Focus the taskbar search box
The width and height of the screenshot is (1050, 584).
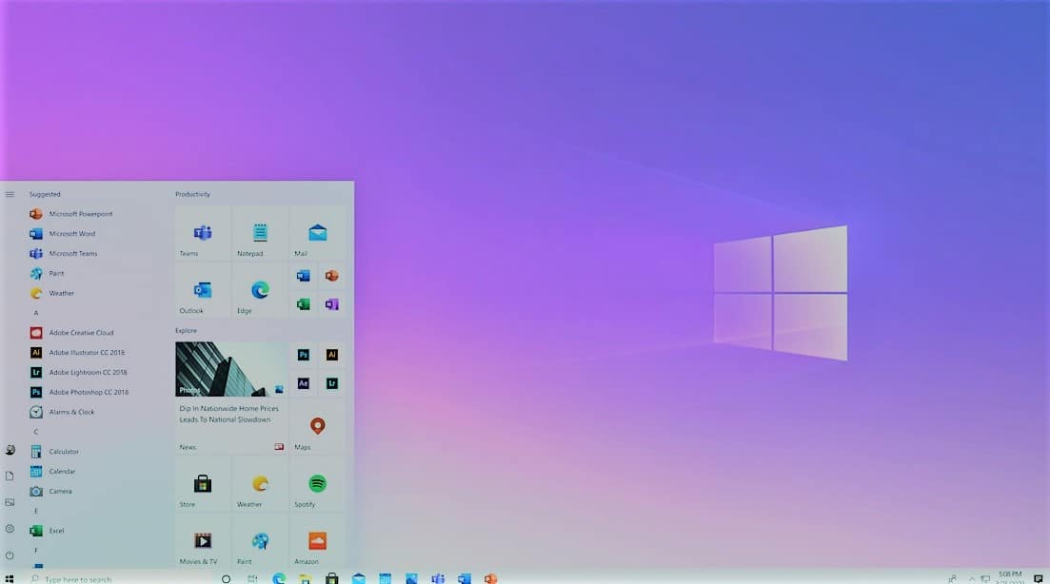click(x=117, y=578)
